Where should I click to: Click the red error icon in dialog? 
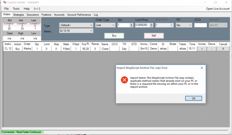tap(124, 80)
